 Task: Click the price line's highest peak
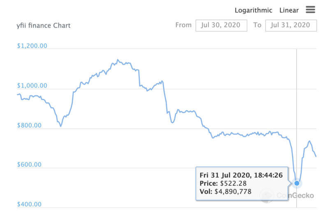[118, 60]
